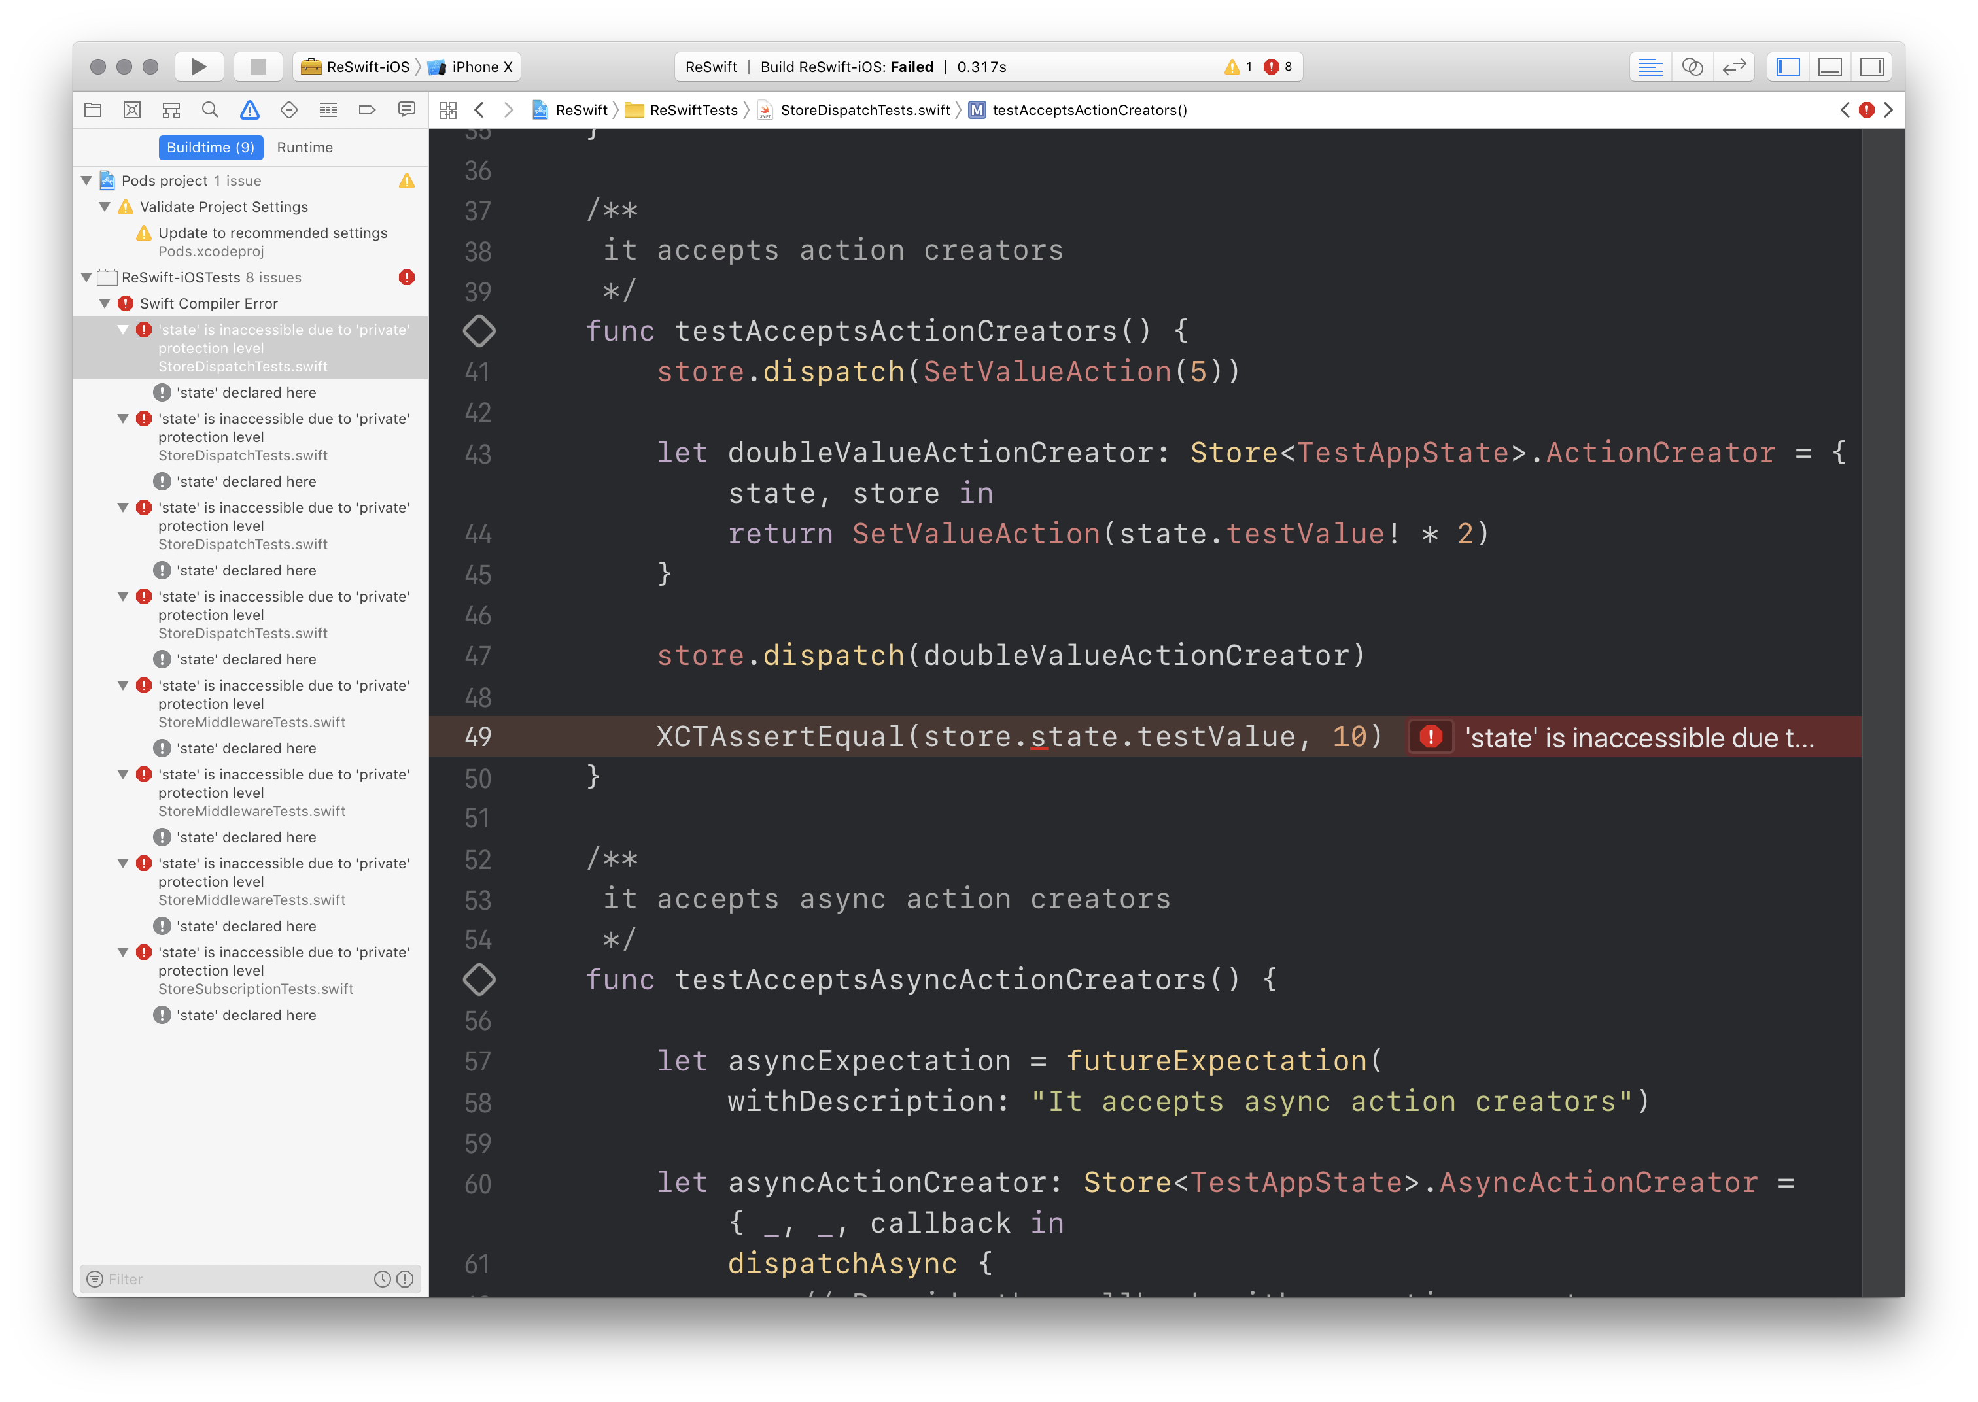Click the Build ReSwift-iOS Failed status
This screenshot has width=1978, height=1402.
click(846, 67)
